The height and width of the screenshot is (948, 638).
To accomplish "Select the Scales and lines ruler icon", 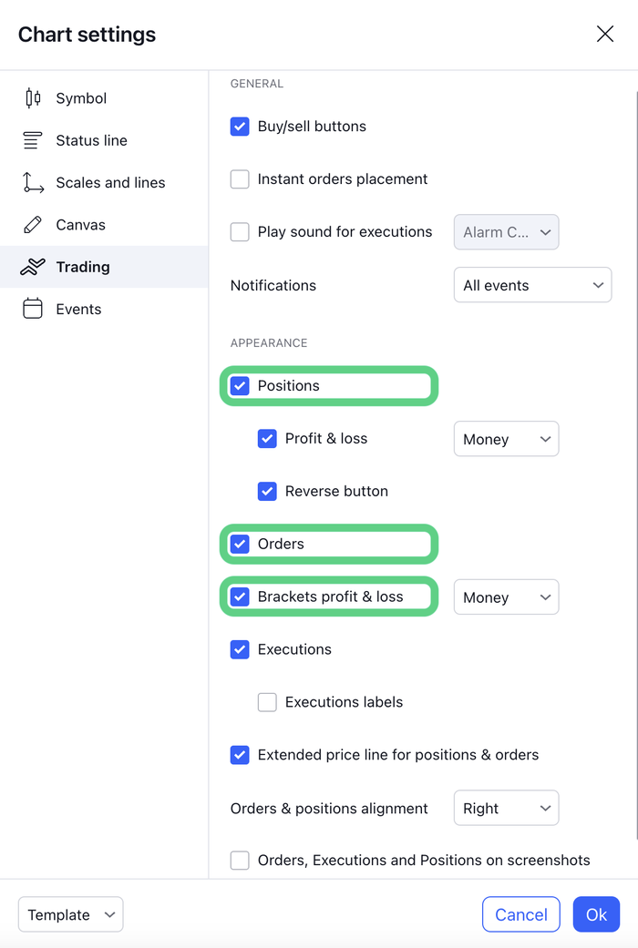I will [x=33, y=182].
